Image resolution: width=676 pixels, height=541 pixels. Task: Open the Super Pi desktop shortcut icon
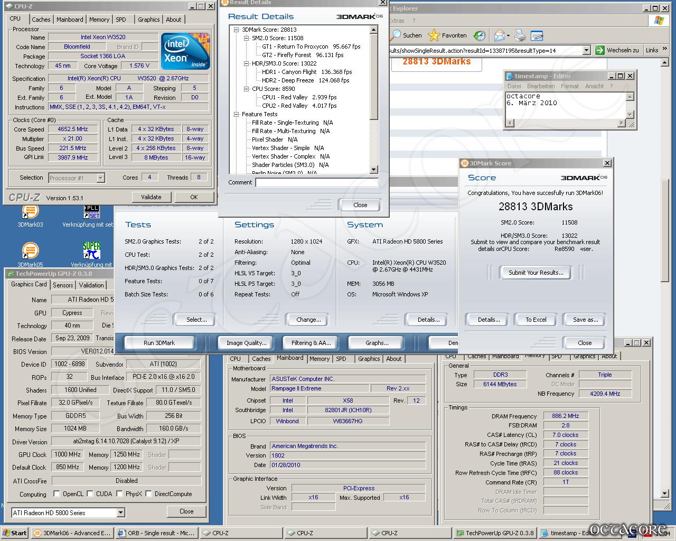pyautogui.click(x=91, y=250)
